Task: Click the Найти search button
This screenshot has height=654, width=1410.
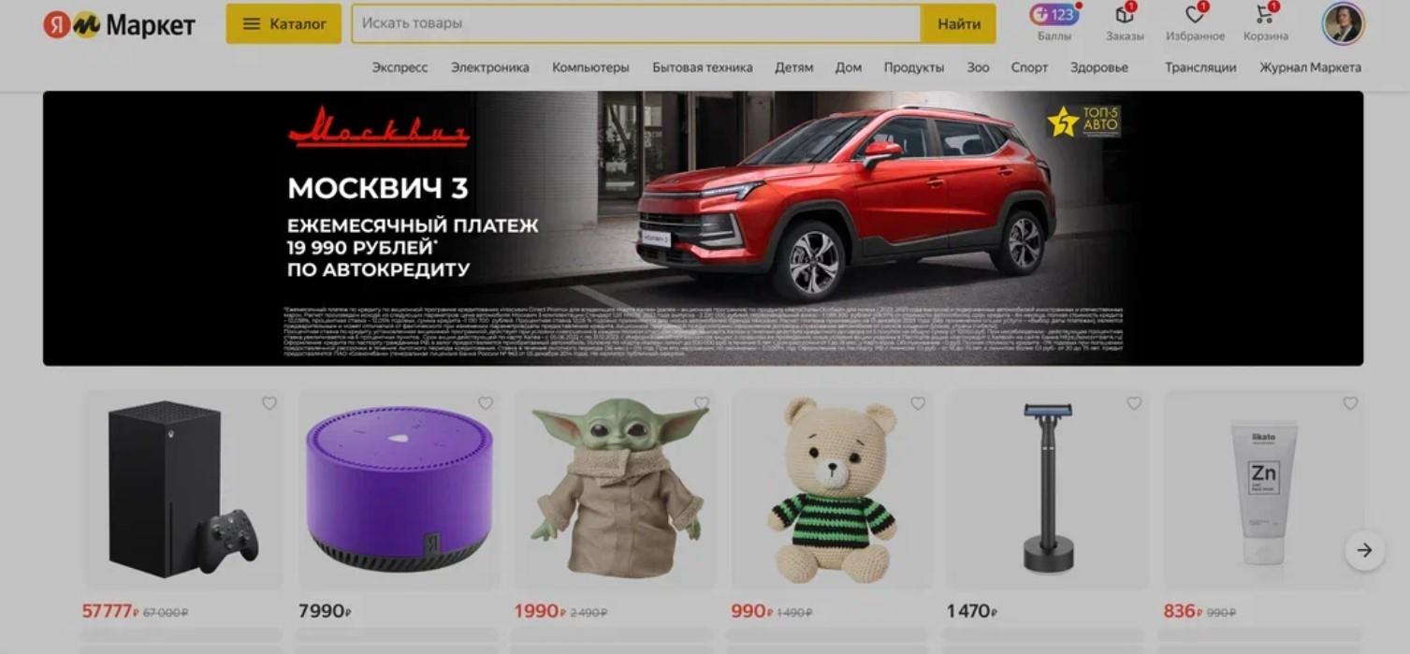Action: coord(959,23)
